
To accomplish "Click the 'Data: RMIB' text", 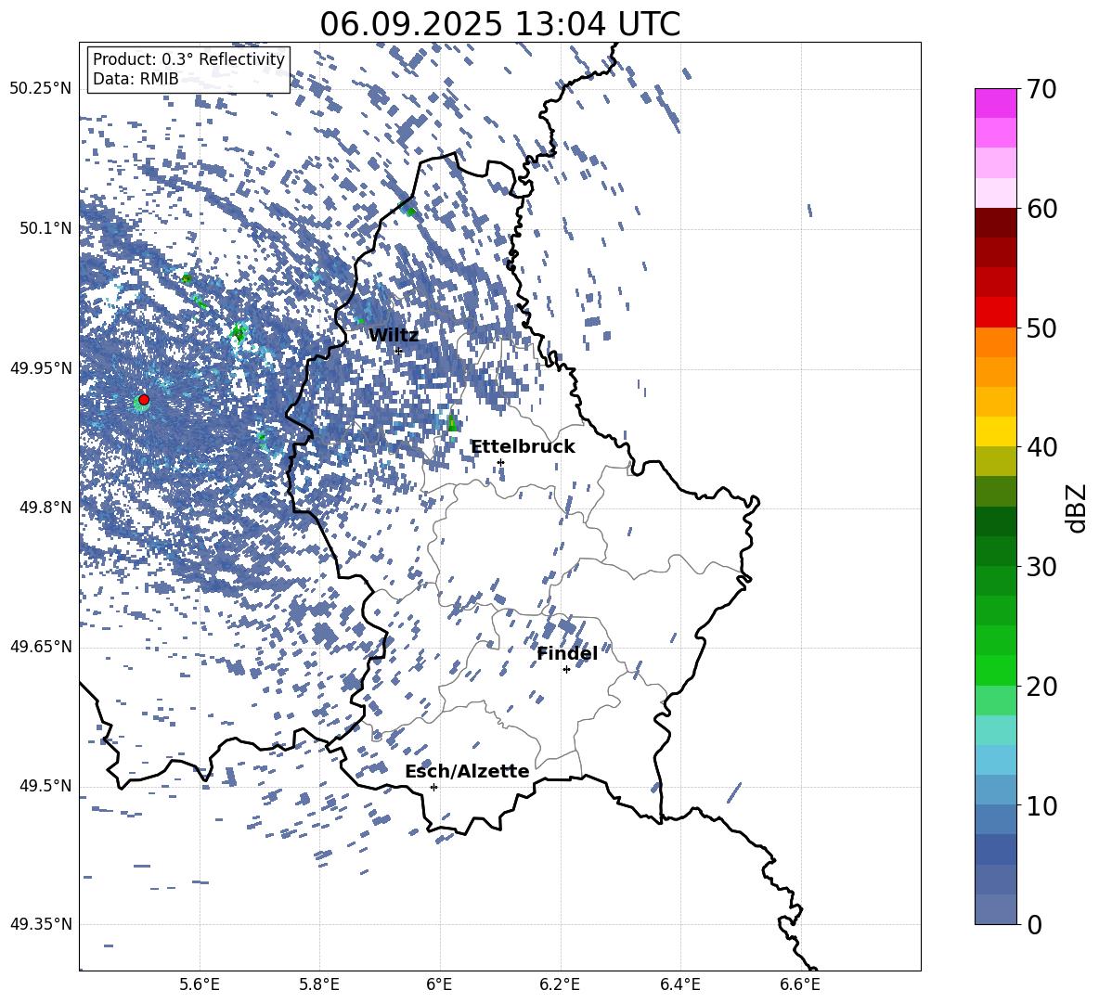I will coord(136,79).
